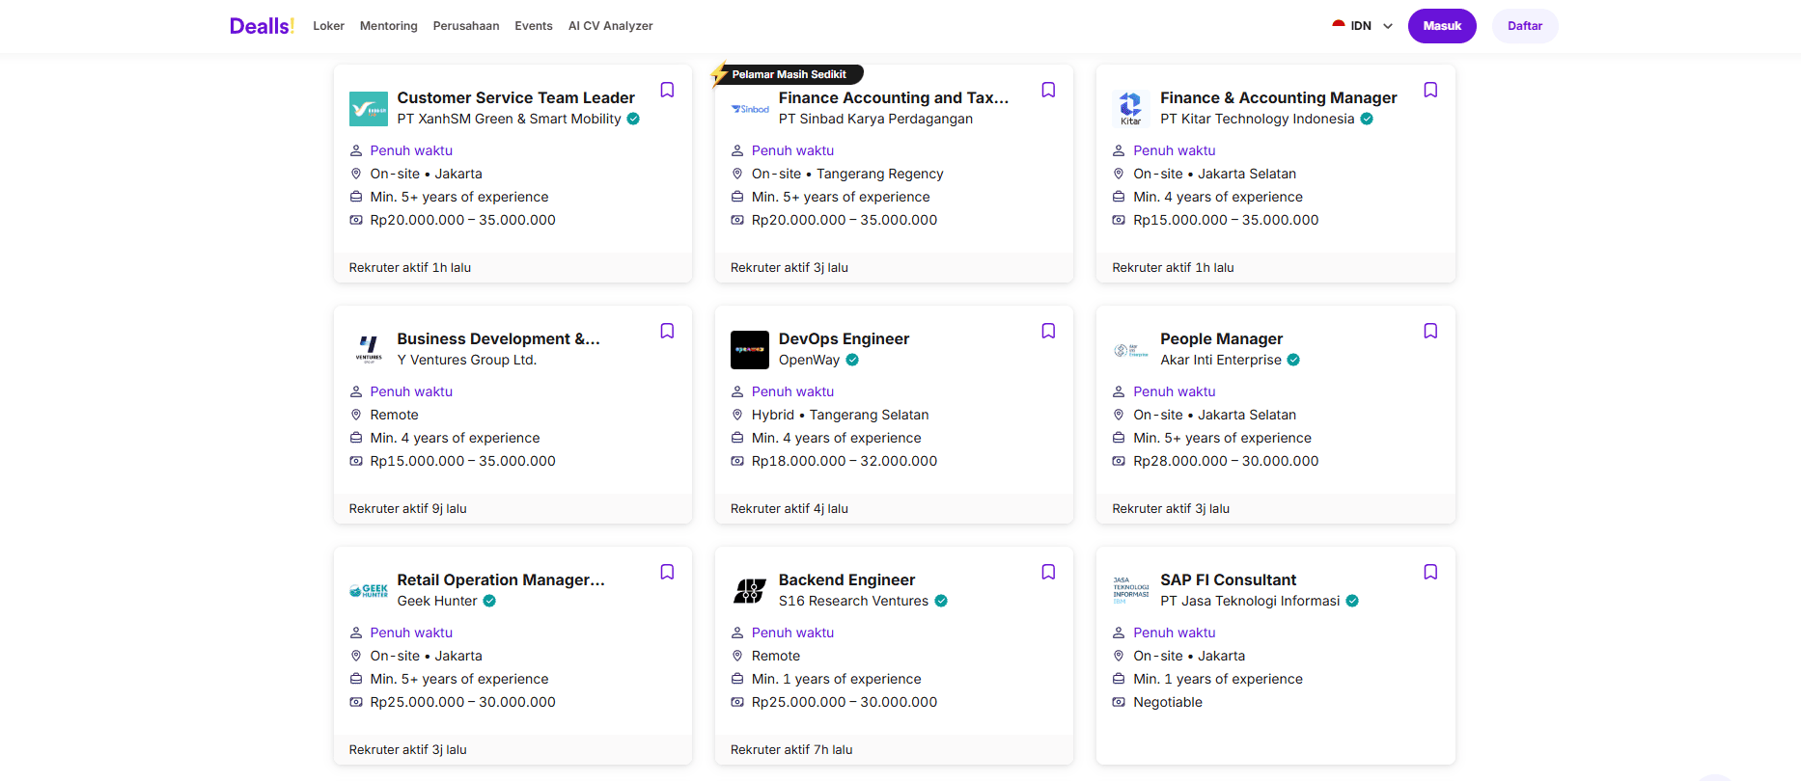
Task: Click verified badge next to PT Kitar Technology
Action: [1367, 119]
